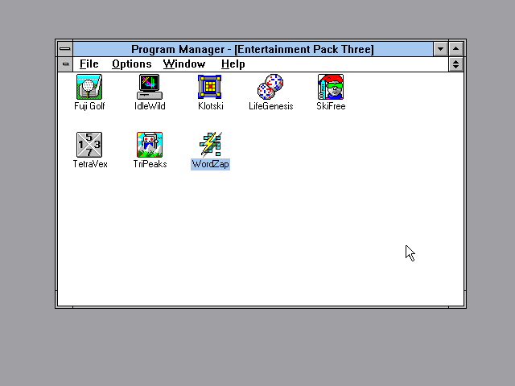This screenshot has width=515, height=386.
Task: Maximize Program Manager with the up arrow
Action: pyautogui.click(x=456, y=49)
